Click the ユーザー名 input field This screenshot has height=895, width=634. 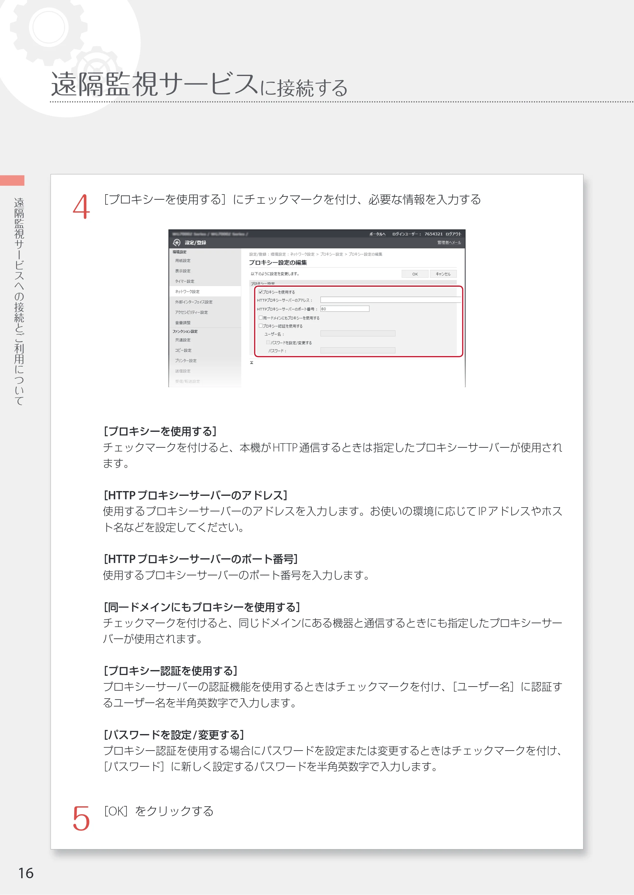pos(358,334)
